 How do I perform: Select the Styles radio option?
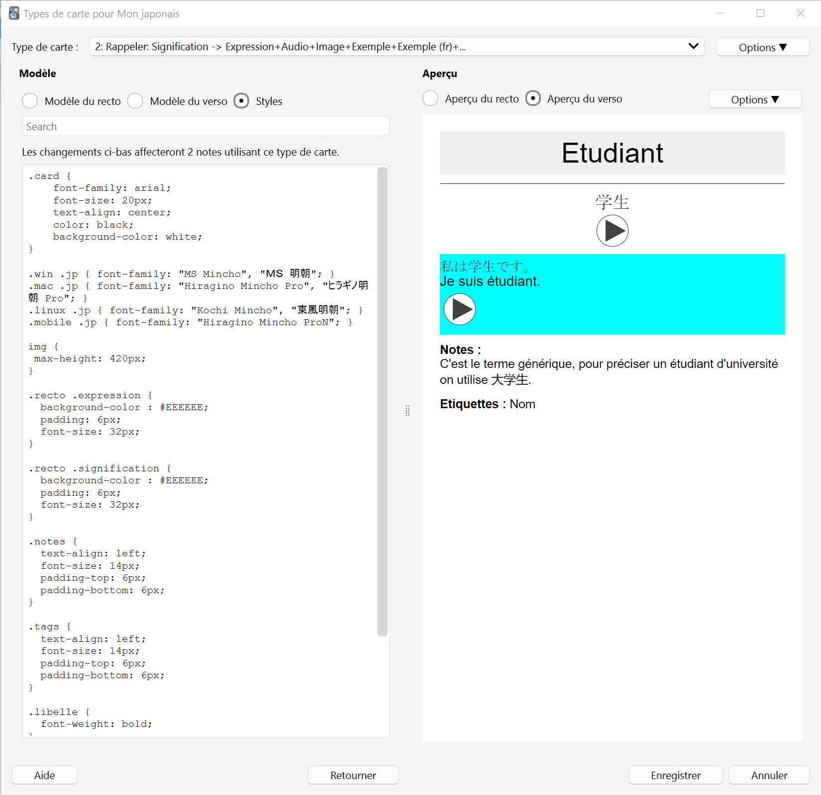(241, 101)
